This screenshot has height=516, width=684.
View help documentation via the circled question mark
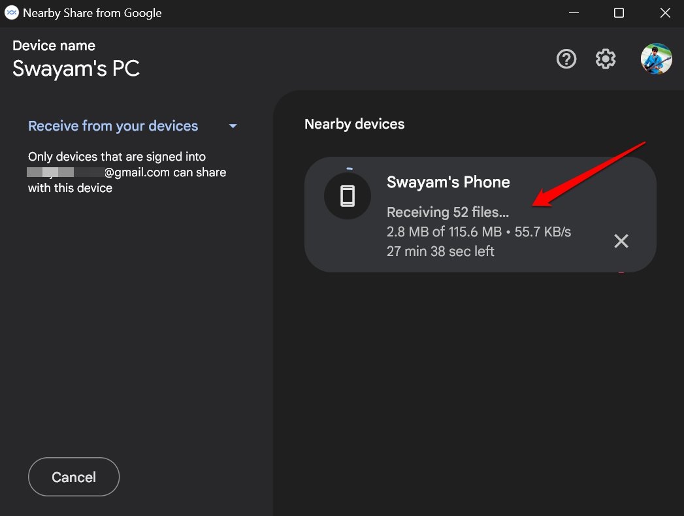[566, 59]
